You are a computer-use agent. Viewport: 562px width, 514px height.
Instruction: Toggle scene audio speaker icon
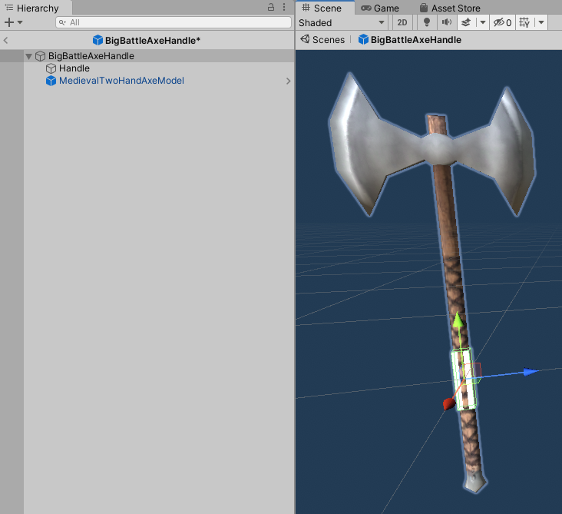(447, 23)
